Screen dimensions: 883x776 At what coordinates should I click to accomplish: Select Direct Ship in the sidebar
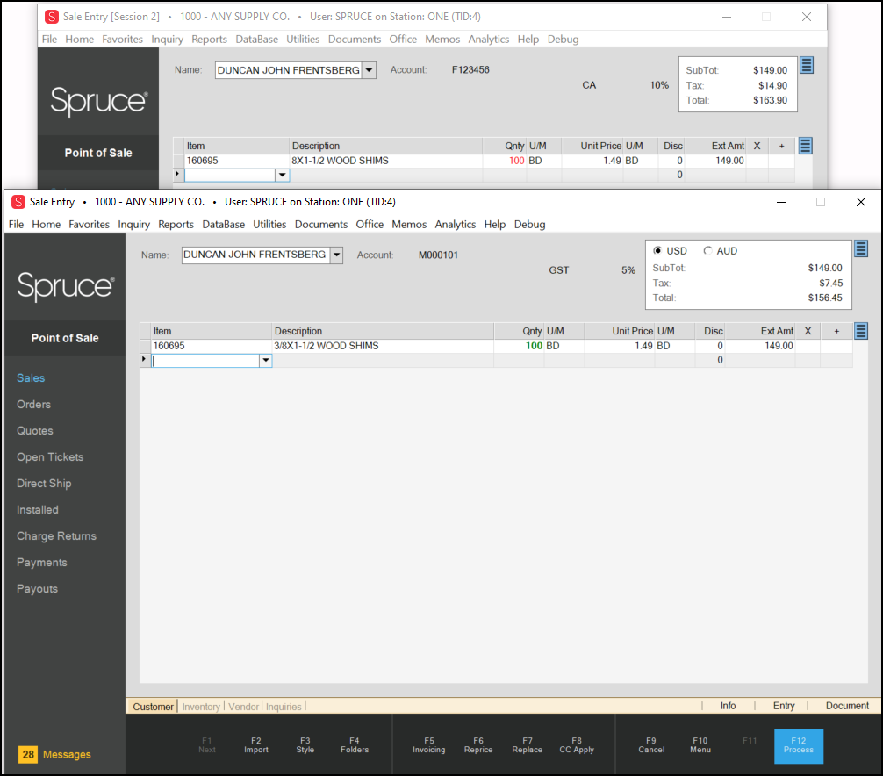click(43, 483)
